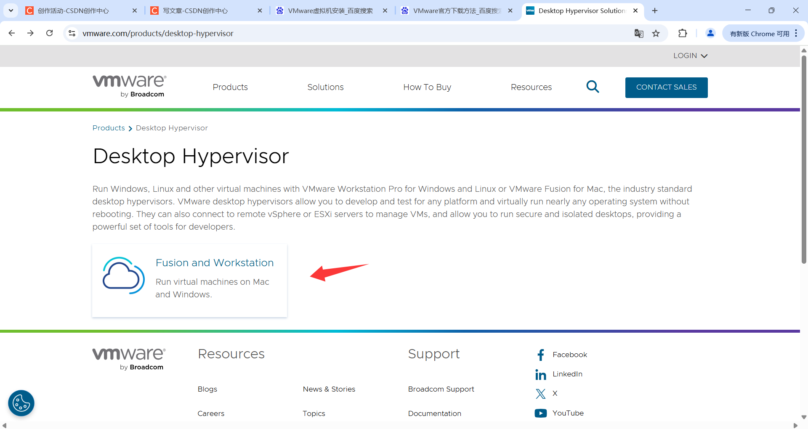808x429 pixels.
Task: Click the VMware by Broadcom header logo
Action: coord(130,86)
